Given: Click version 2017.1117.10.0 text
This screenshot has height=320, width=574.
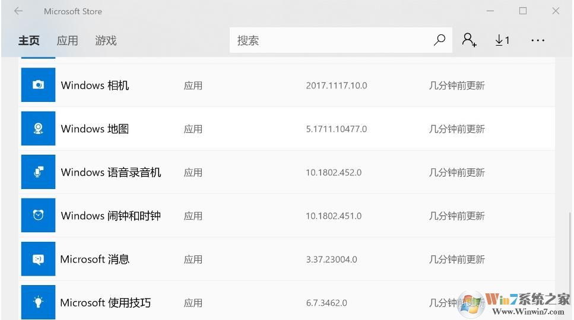Looking at the screenshot, I should pyautogui.click(x=337, y=85).
